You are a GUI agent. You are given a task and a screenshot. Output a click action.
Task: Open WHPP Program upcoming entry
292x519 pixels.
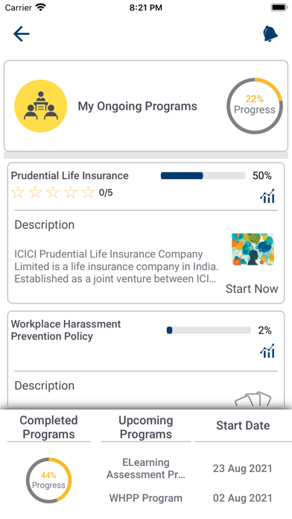[146, 498]
